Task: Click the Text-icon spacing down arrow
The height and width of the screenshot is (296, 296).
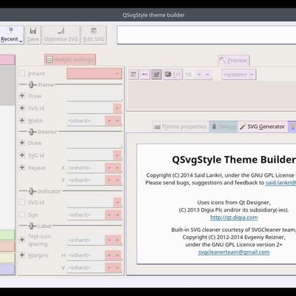Action: (109, 240)
